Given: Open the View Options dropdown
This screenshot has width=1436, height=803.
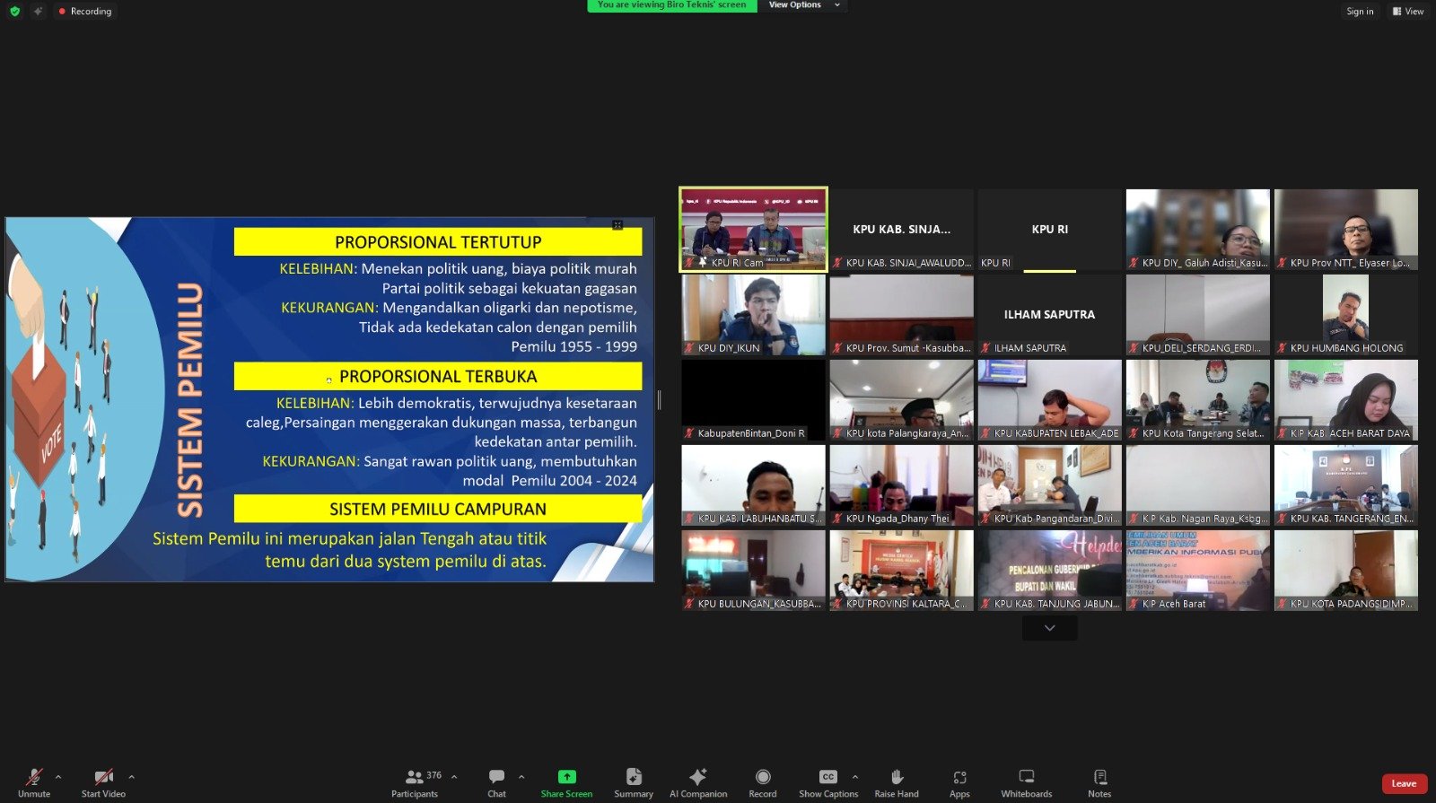Looking at the screenshot, I should tap(804, 5).
